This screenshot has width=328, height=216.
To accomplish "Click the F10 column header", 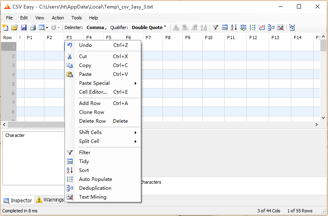I will click(209, 38).
